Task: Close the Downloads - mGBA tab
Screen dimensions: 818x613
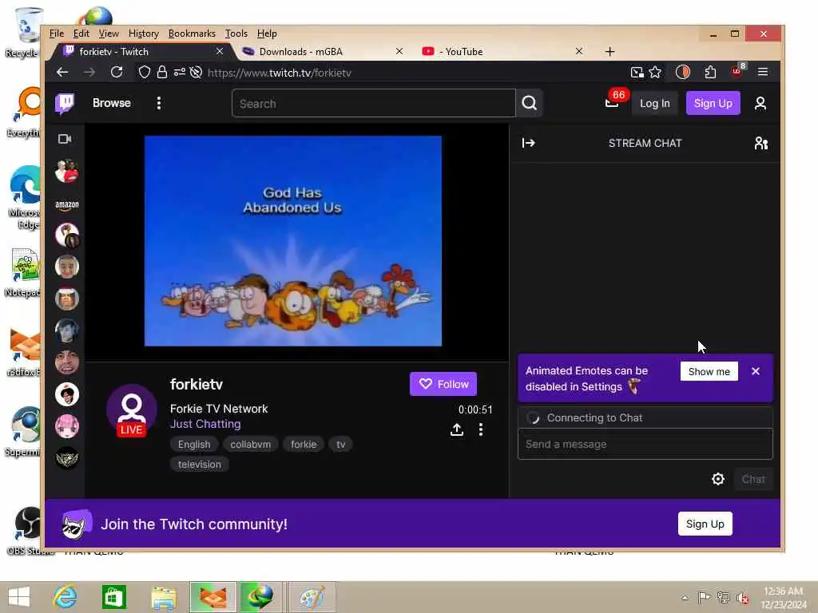Action: tap(399, 51)
